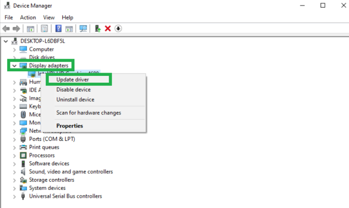Open the Properties toolbar icon
This screenshot has width=349, height=208.
tap(45, 29)
